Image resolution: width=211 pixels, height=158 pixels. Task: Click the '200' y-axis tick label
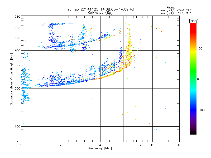pyautogui.click(x=17, y=88)
